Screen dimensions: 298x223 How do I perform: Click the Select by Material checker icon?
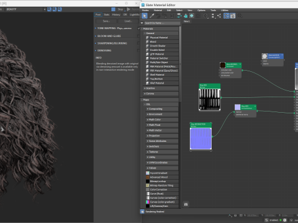point(240,15)
